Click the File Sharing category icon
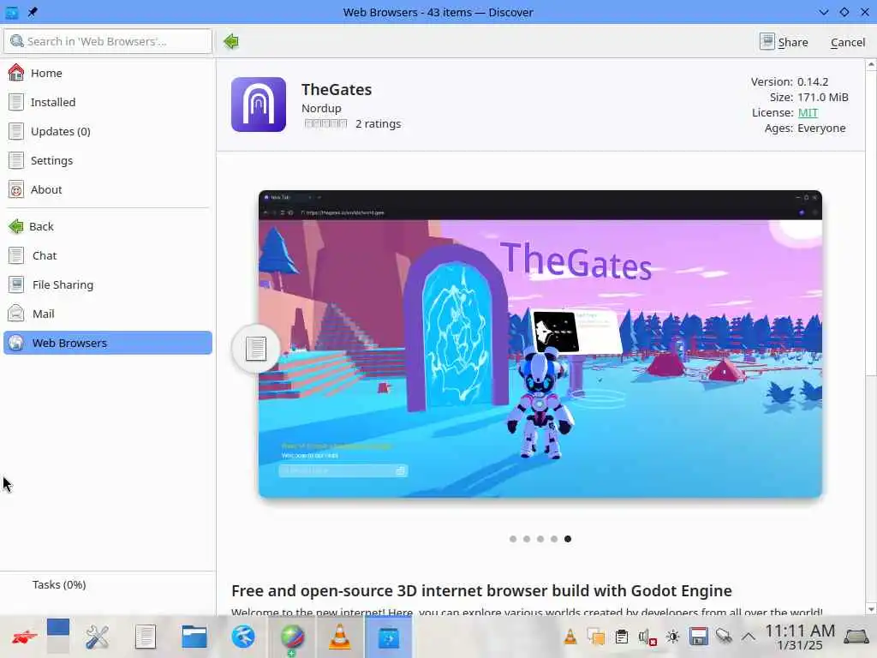This screenshot has width=877, height=658. (x=16, y=284)
